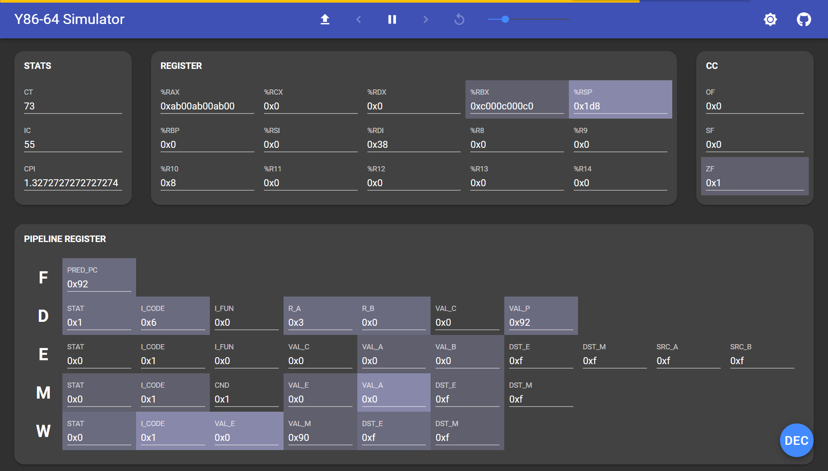Select %RDI value 0x38
The image size is (828, 471).
[414, 145]
